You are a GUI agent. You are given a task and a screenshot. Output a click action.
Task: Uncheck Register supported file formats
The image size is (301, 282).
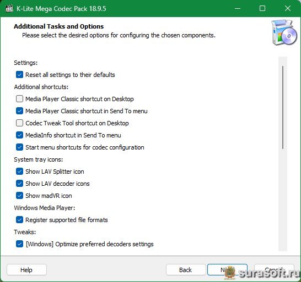pyautogui.click(x=20, y=220)
